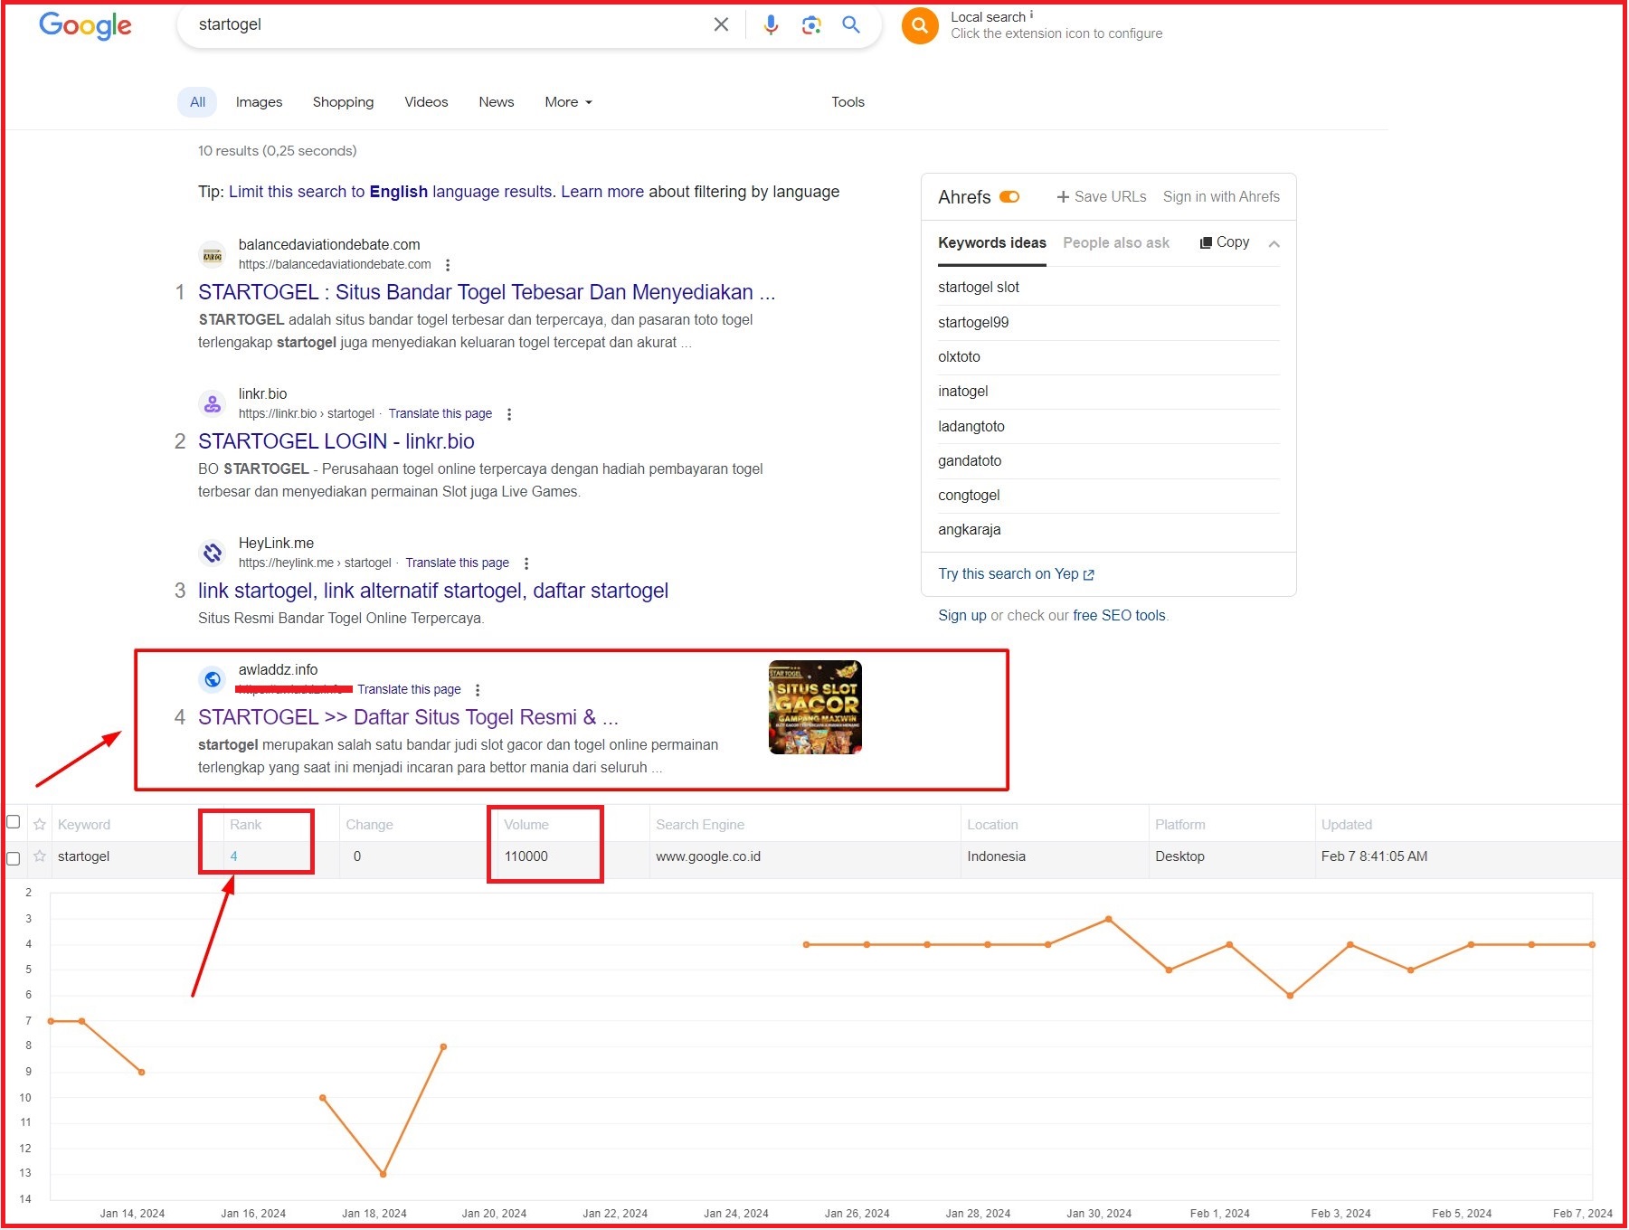
Task: Click angkaraja keyword idea
Action: 970,530
